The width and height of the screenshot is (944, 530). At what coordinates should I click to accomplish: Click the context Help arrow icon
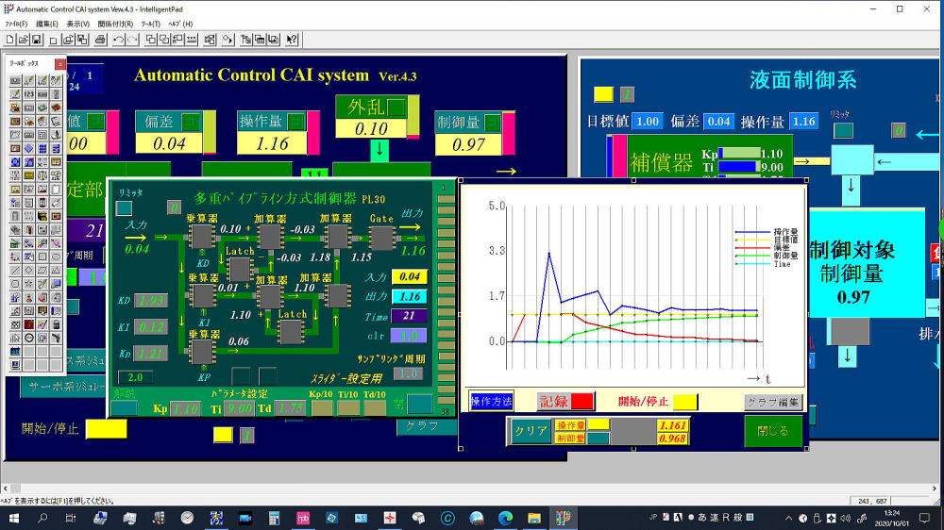point(292,40)
